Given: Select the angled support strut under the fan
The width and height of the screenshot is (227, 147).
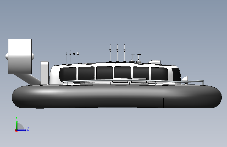Looking at the screenshot, I should [27, 79].
